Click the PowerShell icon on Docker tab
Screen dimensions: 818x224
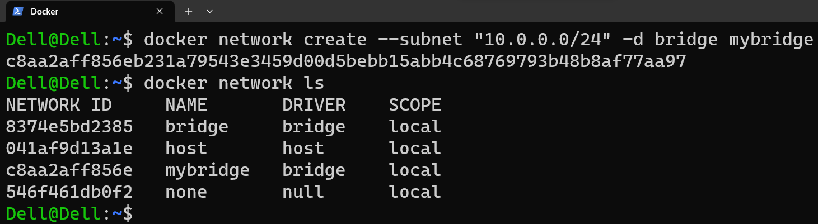pos(17,11)
